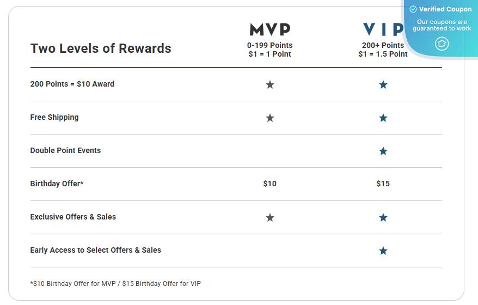The width and height of the screenshot is (478, 305).
Task: Click the birthday offer footnote text
Action: [x=115, y=283]
